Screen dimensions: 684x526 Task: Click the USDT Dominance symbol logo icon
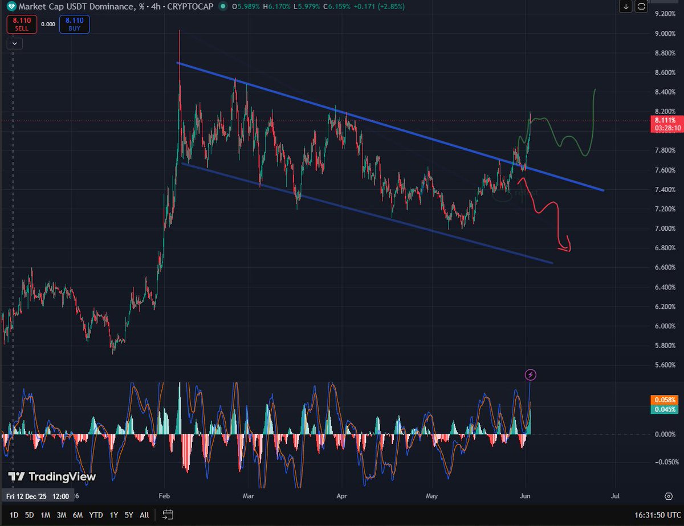coord(11,6)
